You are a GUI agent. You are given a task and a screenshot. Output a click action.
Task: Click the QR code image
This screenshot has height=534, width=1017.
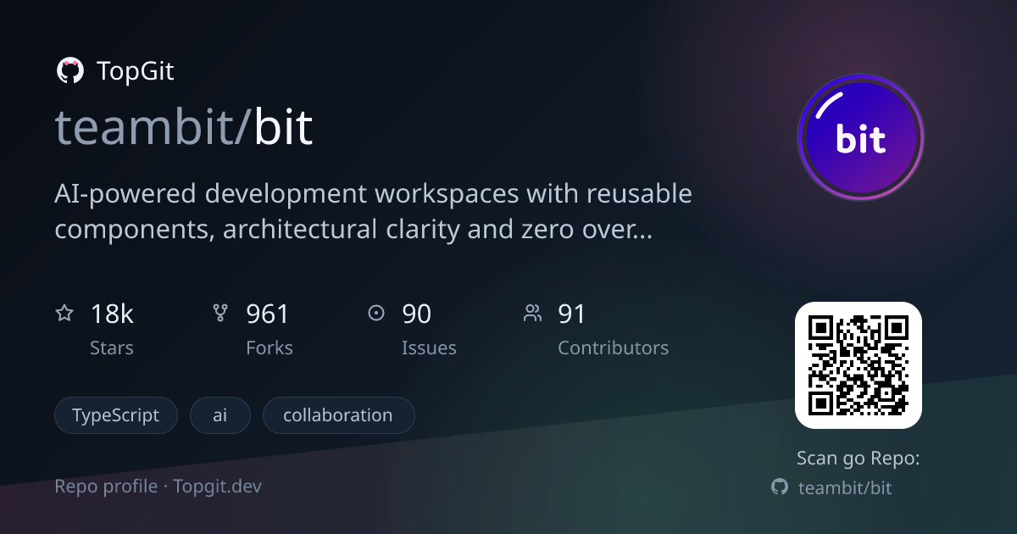[858, 365]
